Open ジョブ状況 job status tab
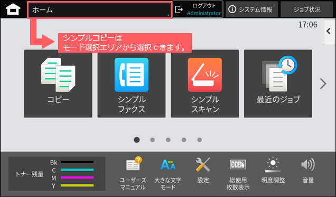This screenshot has width=336, height=197. coord(307,9)
